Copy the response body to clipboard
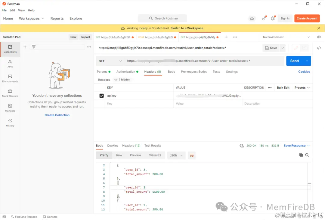 [301, 155]
